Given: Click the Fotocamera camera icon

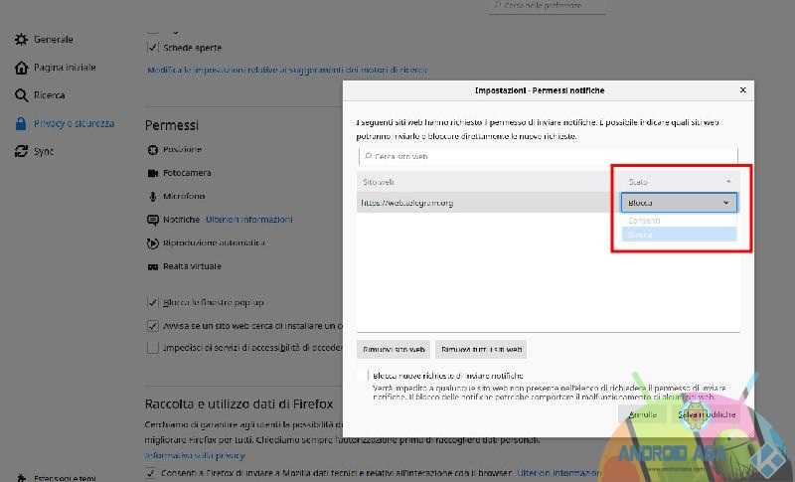Looking at the screenshot, I should tap(153, 173).
